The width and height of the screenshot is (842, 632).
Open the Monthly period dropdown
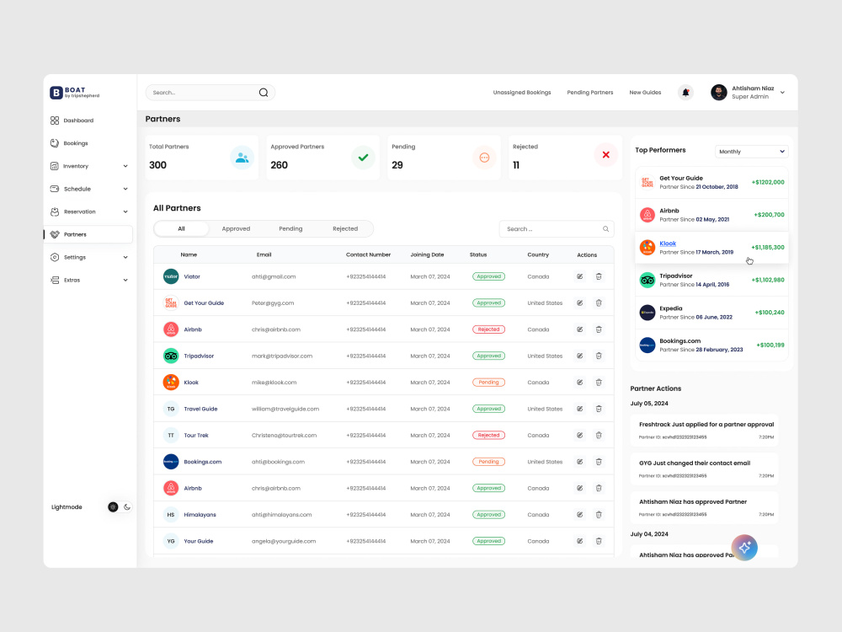coord(751,152)
